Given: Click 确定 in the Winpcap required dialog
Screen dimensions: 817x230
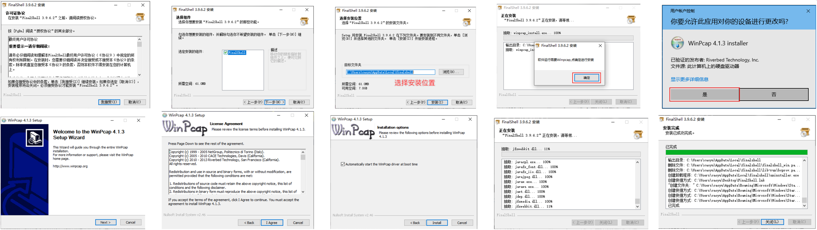Looking at the screenshot, I should (587, 78).
